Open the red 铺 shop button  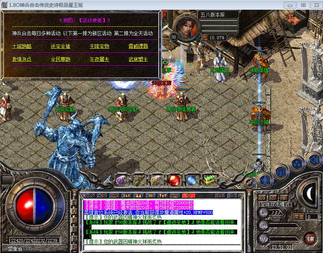[310, 239]
